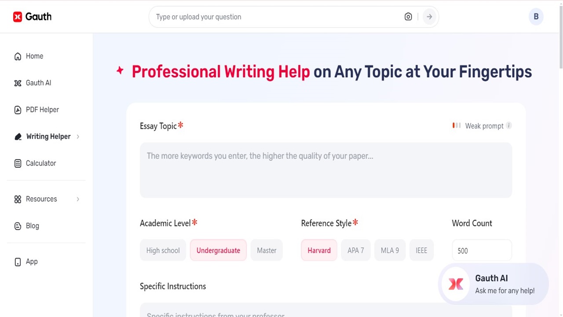Click inside the Word Count field
Screen dimensions: 563x317
tap(481, 251)
